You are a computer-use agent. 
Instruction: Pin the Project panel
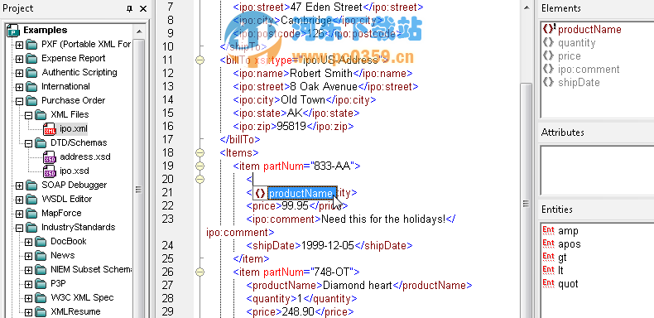(x=129, y=9)
